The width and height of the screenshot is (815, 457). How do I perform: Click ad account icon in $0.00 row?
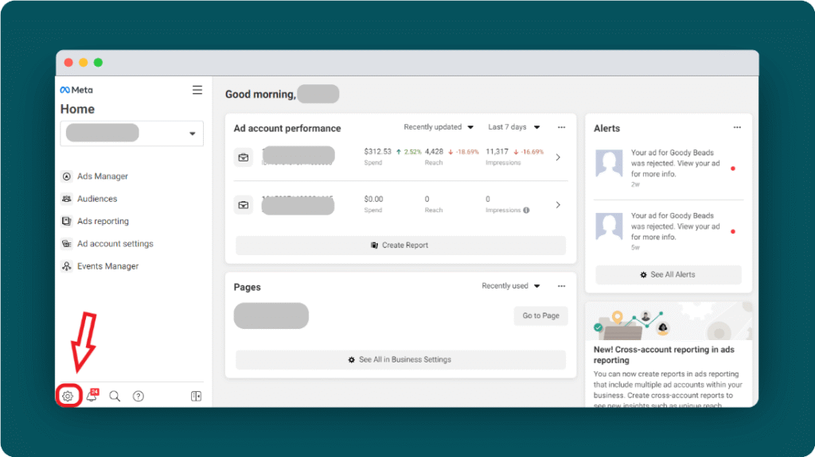[x=244, y=205]
